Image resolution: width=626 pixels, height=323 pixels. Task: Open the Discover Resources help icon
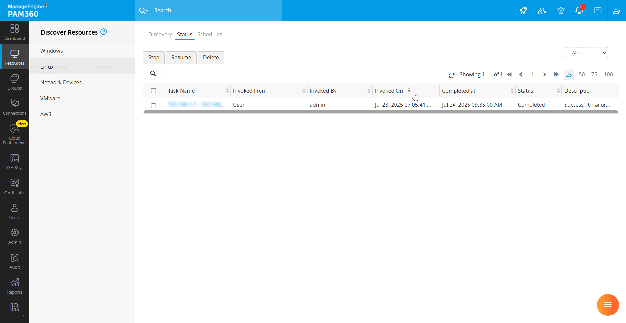[x=104, y=32]
